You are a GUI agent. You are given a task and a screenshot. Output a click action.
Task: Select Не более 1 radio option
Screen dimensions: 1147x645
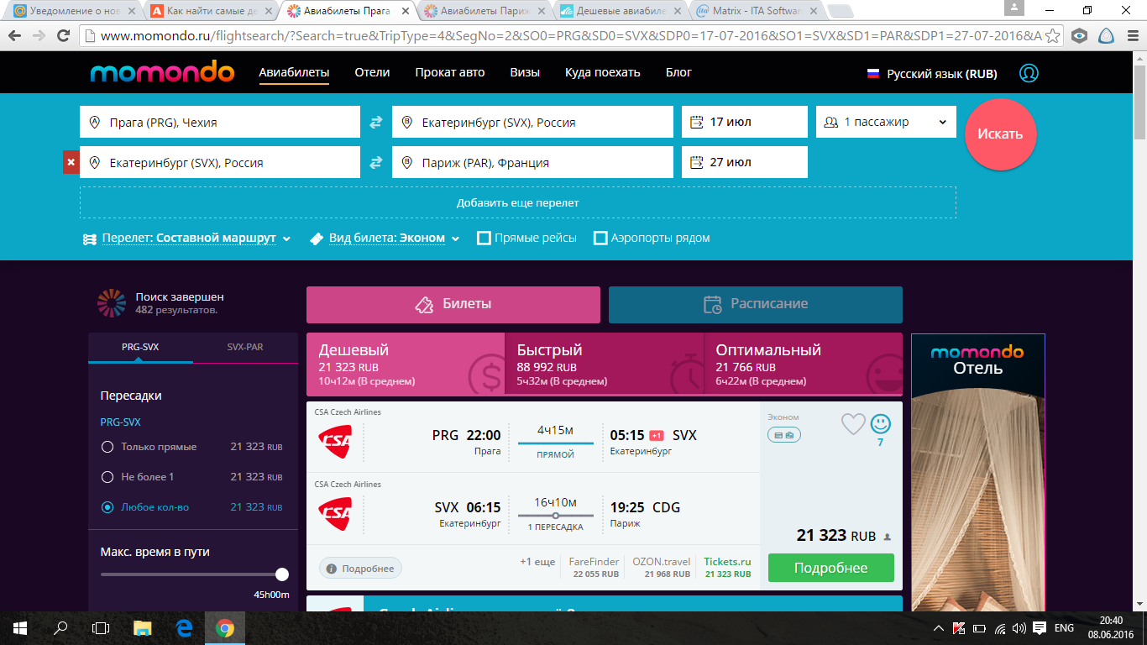[x=107, y=477]
